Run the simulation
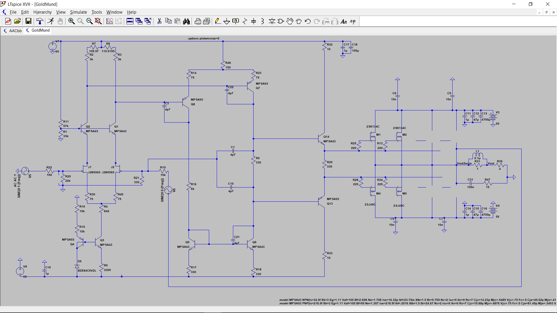The image size is (557, 313). [x=51, y=21]
